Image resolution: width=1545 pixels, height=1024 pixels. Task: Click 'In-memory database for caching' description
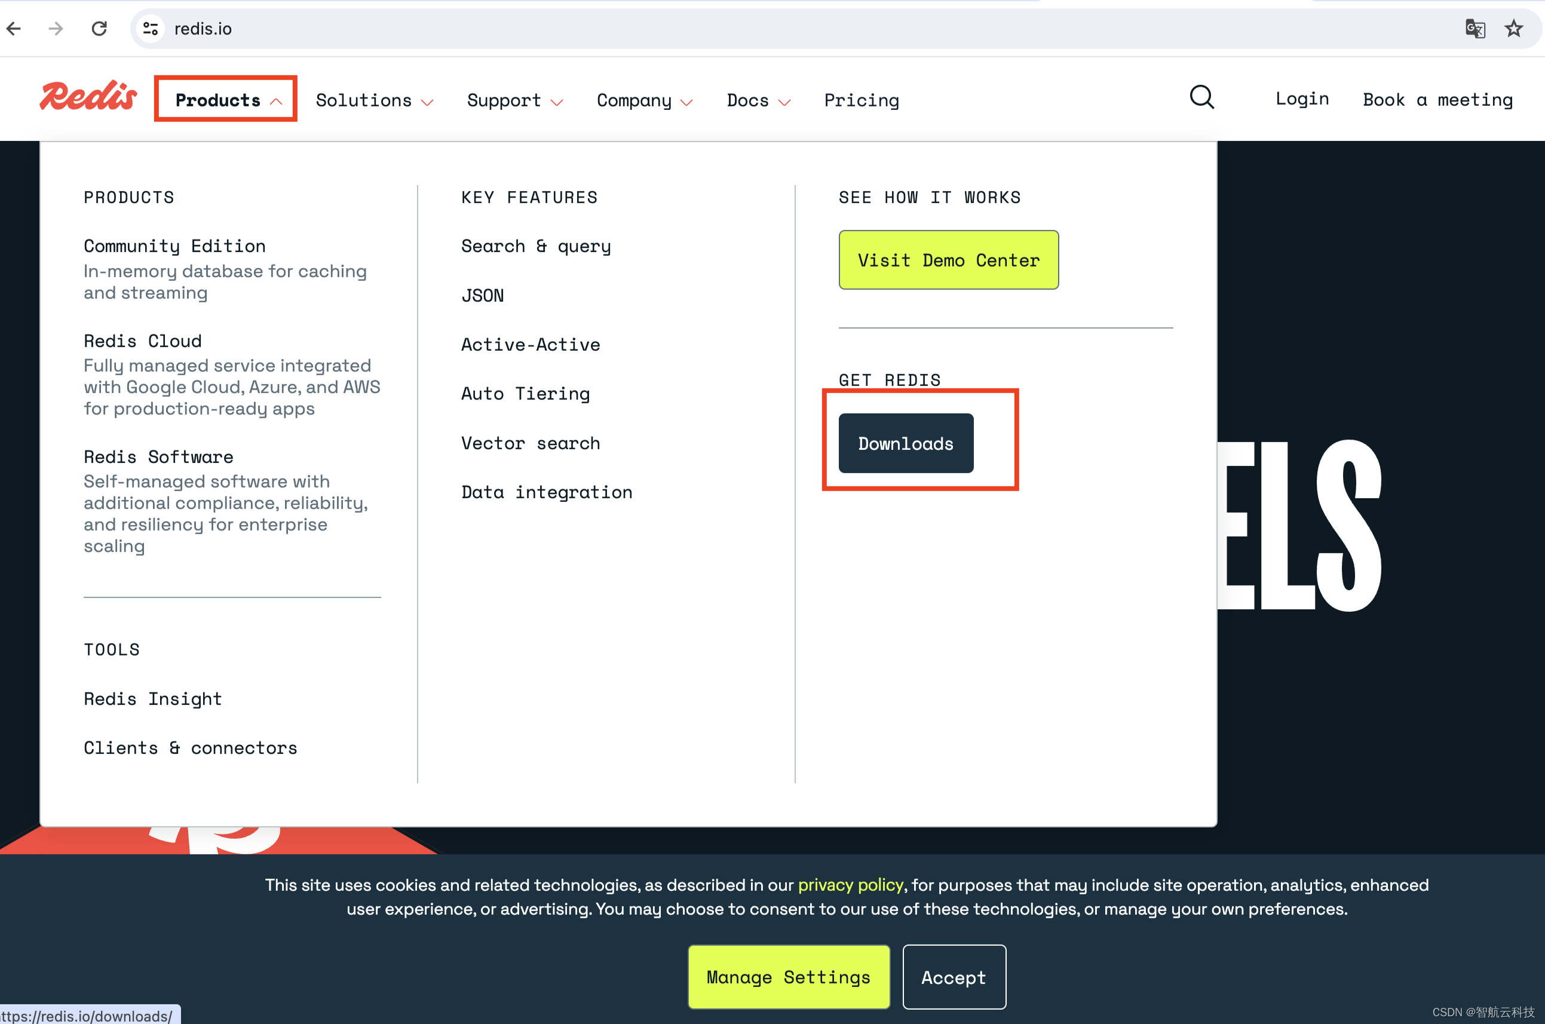(x=225, y=282)
